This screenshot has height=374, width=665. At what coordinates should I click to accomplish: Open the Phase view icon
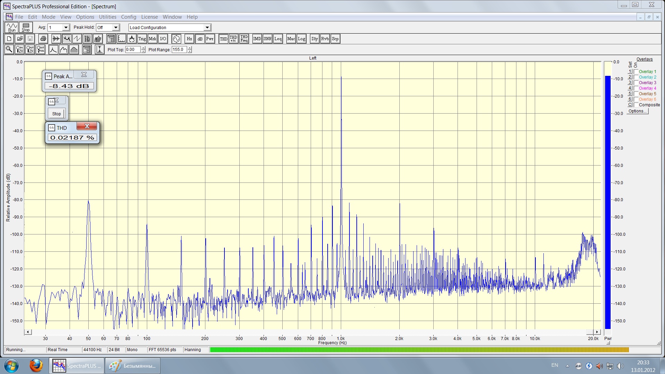[77, 39]
